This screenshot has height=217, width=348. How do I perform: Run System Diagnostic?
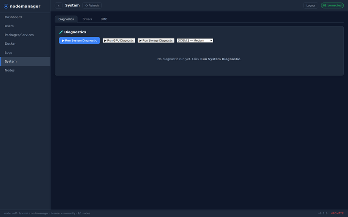(x=80, y=40)
